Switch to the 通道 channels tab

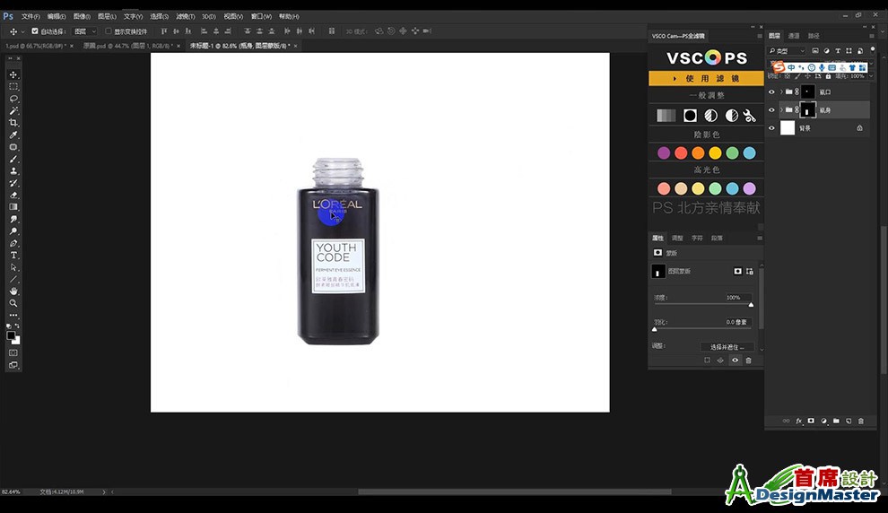coord(794,36)
